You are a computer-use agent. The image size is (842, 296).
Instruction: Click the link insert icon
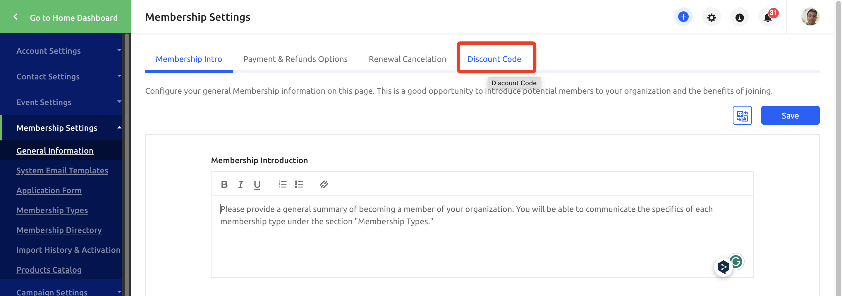pos(324,184)
